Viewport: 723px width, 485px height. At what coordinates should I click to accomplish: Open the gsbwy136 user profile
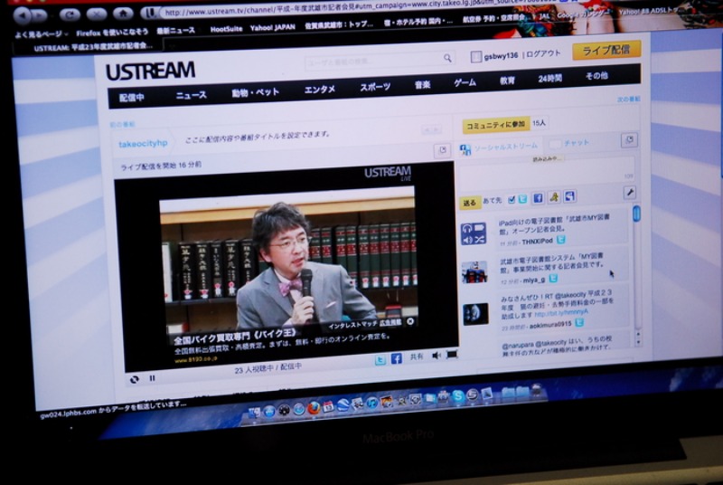pyautogui.click(x=501, y=55)
